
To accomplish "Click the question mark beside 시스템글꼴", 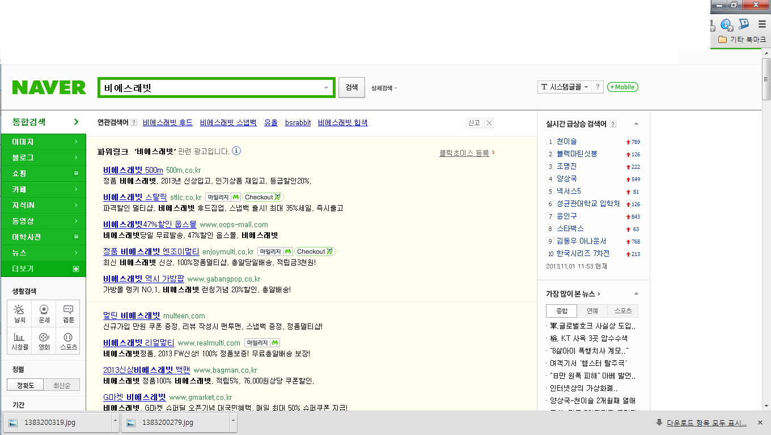I will point(597,87).
